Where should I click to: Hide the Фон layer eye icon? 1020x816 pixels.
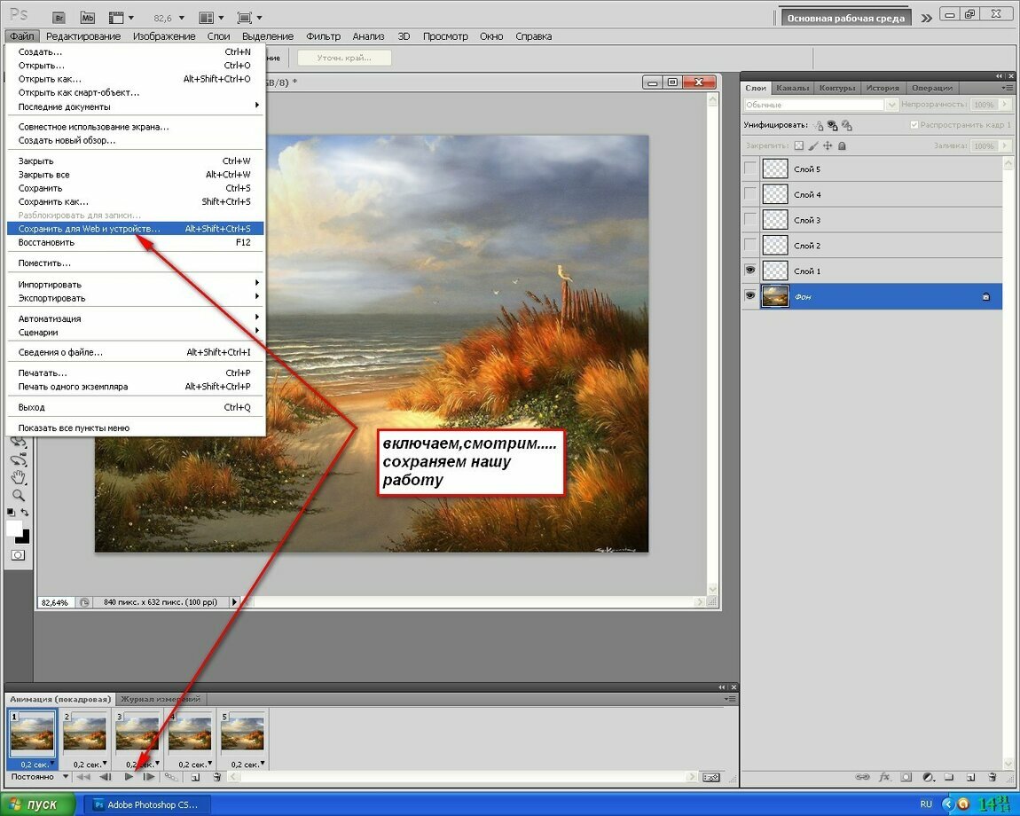750,295
